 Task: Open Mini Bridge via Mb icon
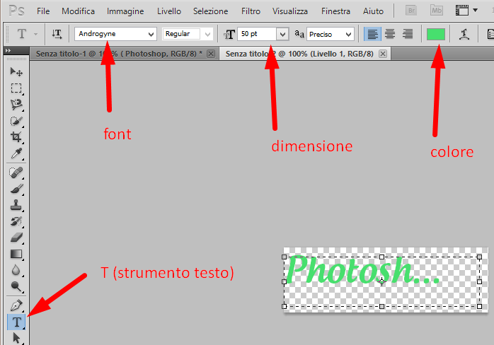point(437,11)
